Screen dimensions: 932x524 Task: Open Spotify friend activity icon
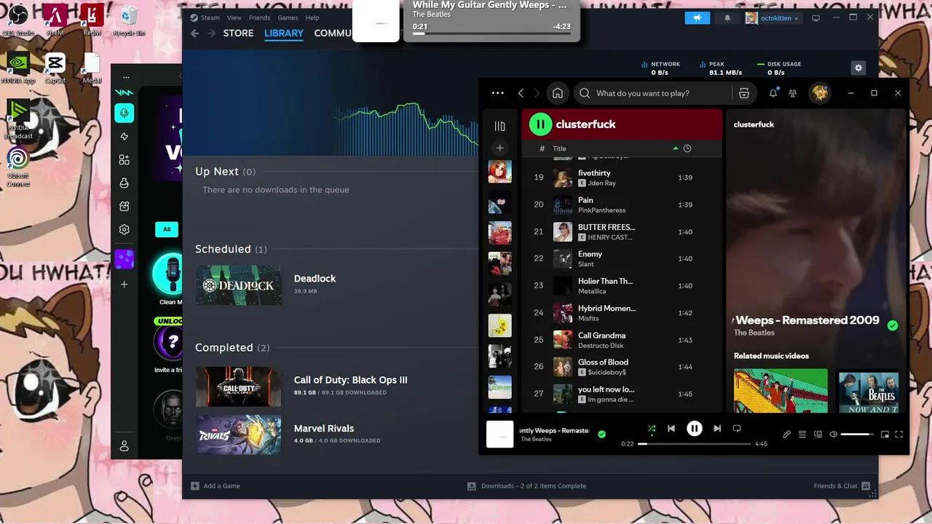click(x=793, y=93)
